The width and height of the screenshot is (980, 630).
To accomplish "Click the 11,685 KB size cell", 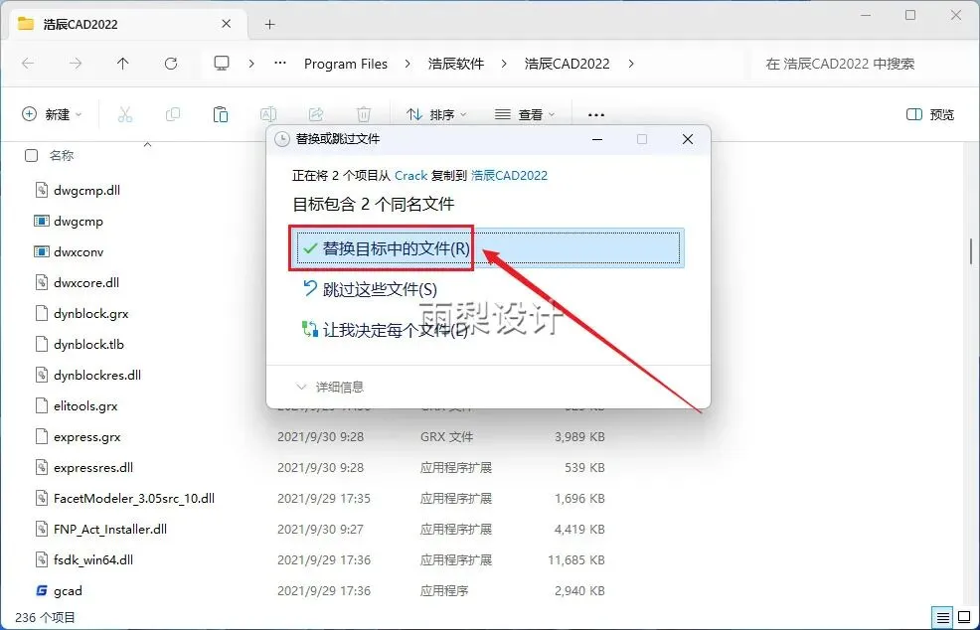I will coord(576,560).
